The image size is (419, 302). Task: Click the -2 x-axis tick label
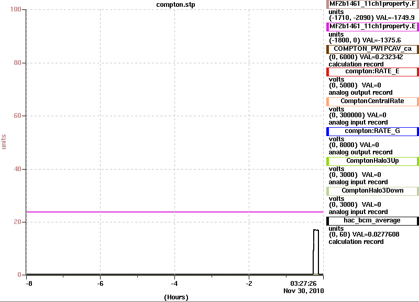[249, 284]
